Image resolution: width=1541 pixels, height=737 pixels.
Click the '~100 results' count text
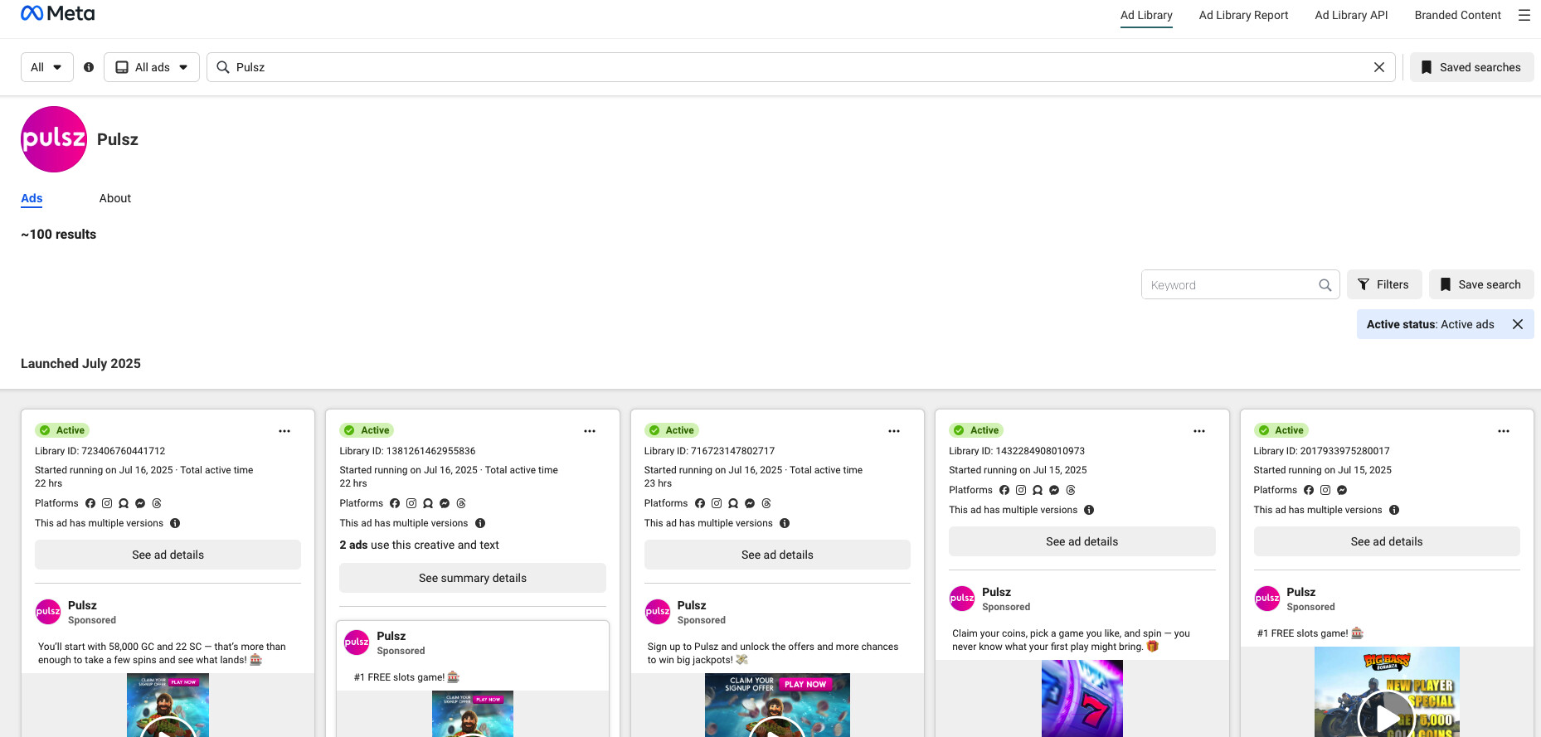tap(58, 235)
